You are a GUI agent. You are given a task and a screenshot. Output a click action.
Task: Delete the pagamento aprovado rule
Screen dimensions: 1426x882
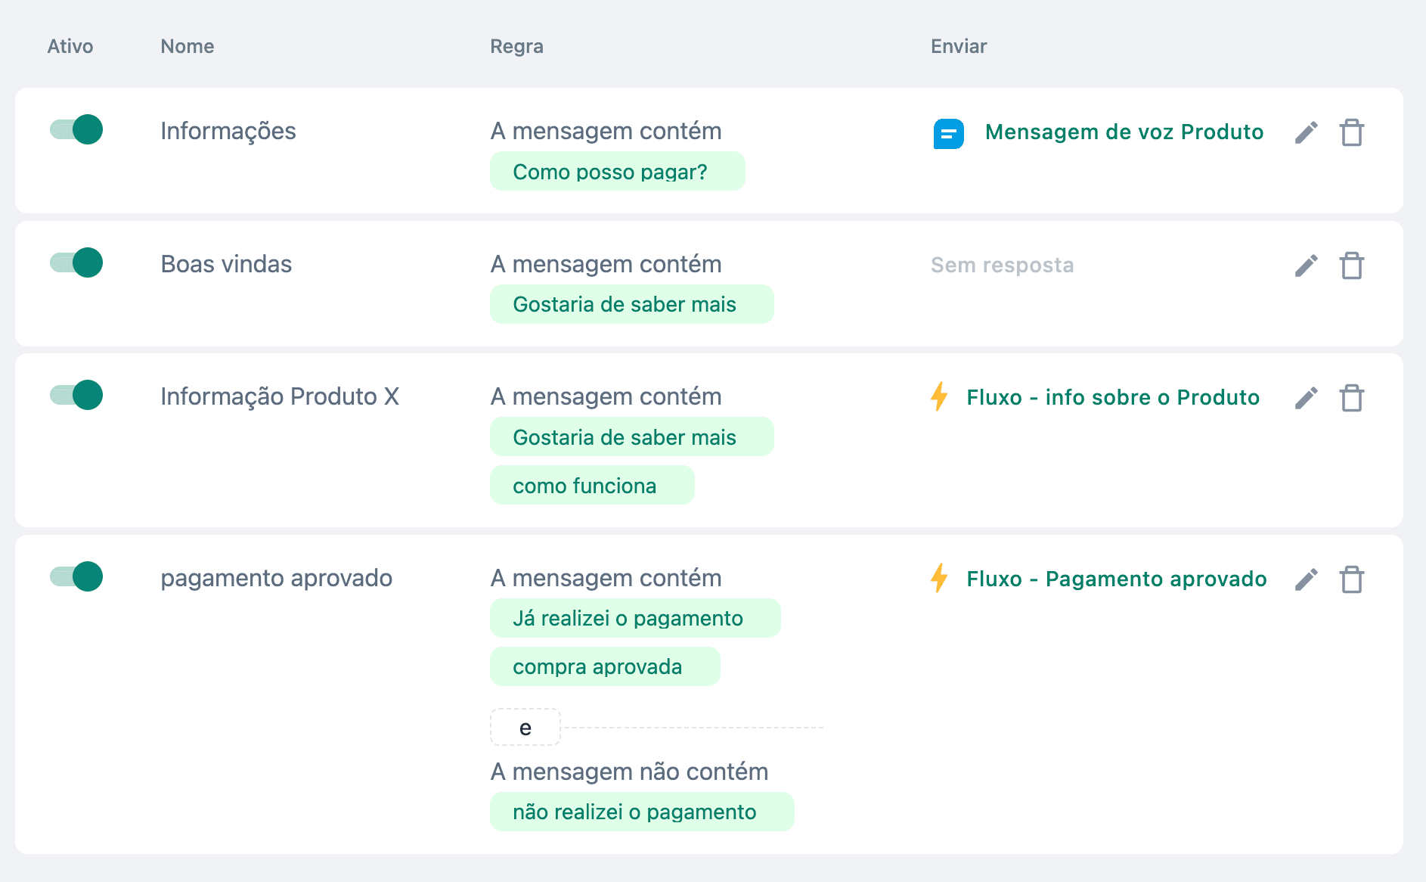click(1351, 579)
